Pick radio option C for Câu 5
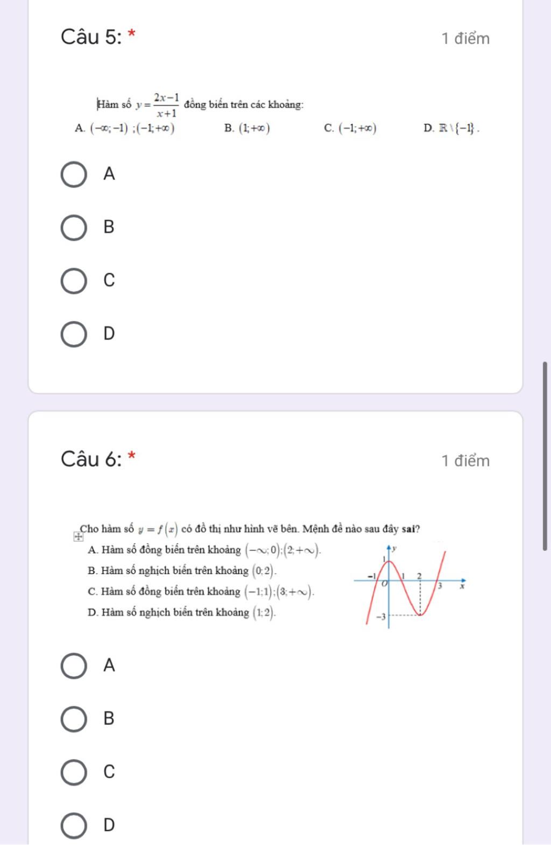The image size is (551, 845). (x=74, y=281)
